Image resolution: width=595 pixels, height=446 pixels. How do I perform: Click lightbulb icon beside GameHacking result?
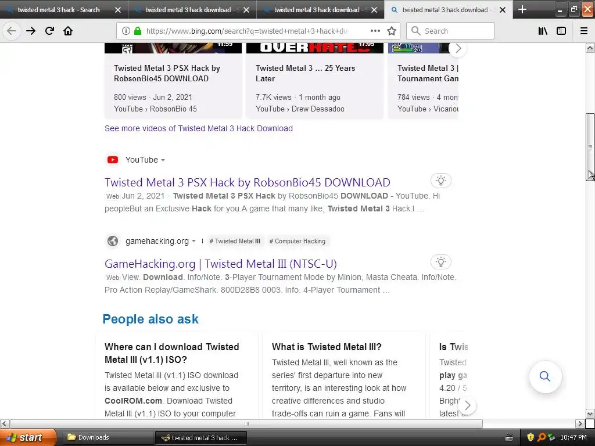point(440,262)
